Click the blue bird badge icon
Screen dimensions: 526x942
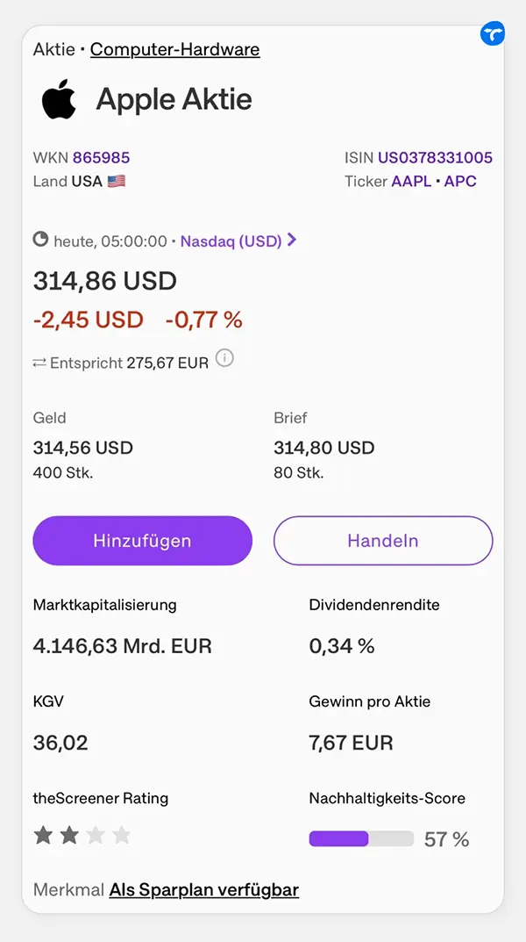tap(493, 34)
